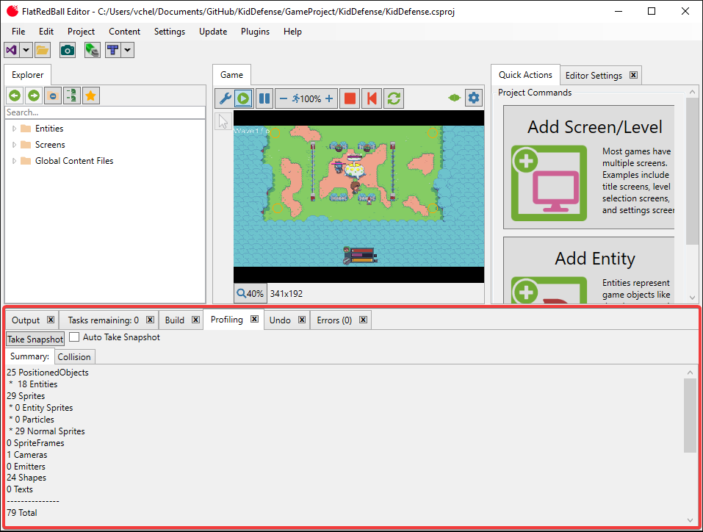Click the green refresh arrows icon
The width and height of the screenshot is (703, 532).
(394, 98)
